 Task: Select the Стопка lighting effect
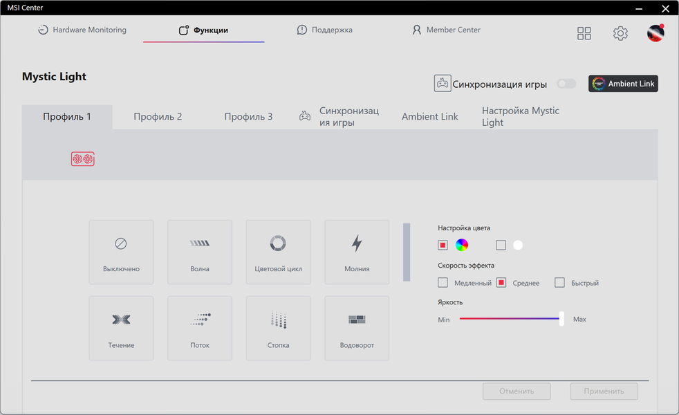(x=278, y=329)
